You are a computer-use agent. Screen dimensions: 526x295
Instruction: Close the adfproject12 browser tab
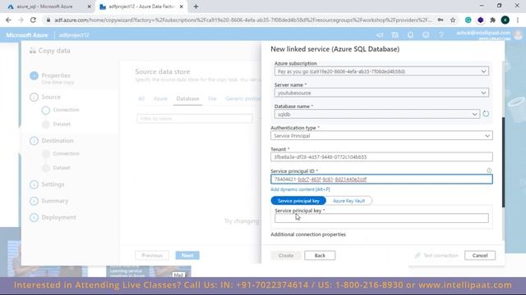(x=181, y=7)
